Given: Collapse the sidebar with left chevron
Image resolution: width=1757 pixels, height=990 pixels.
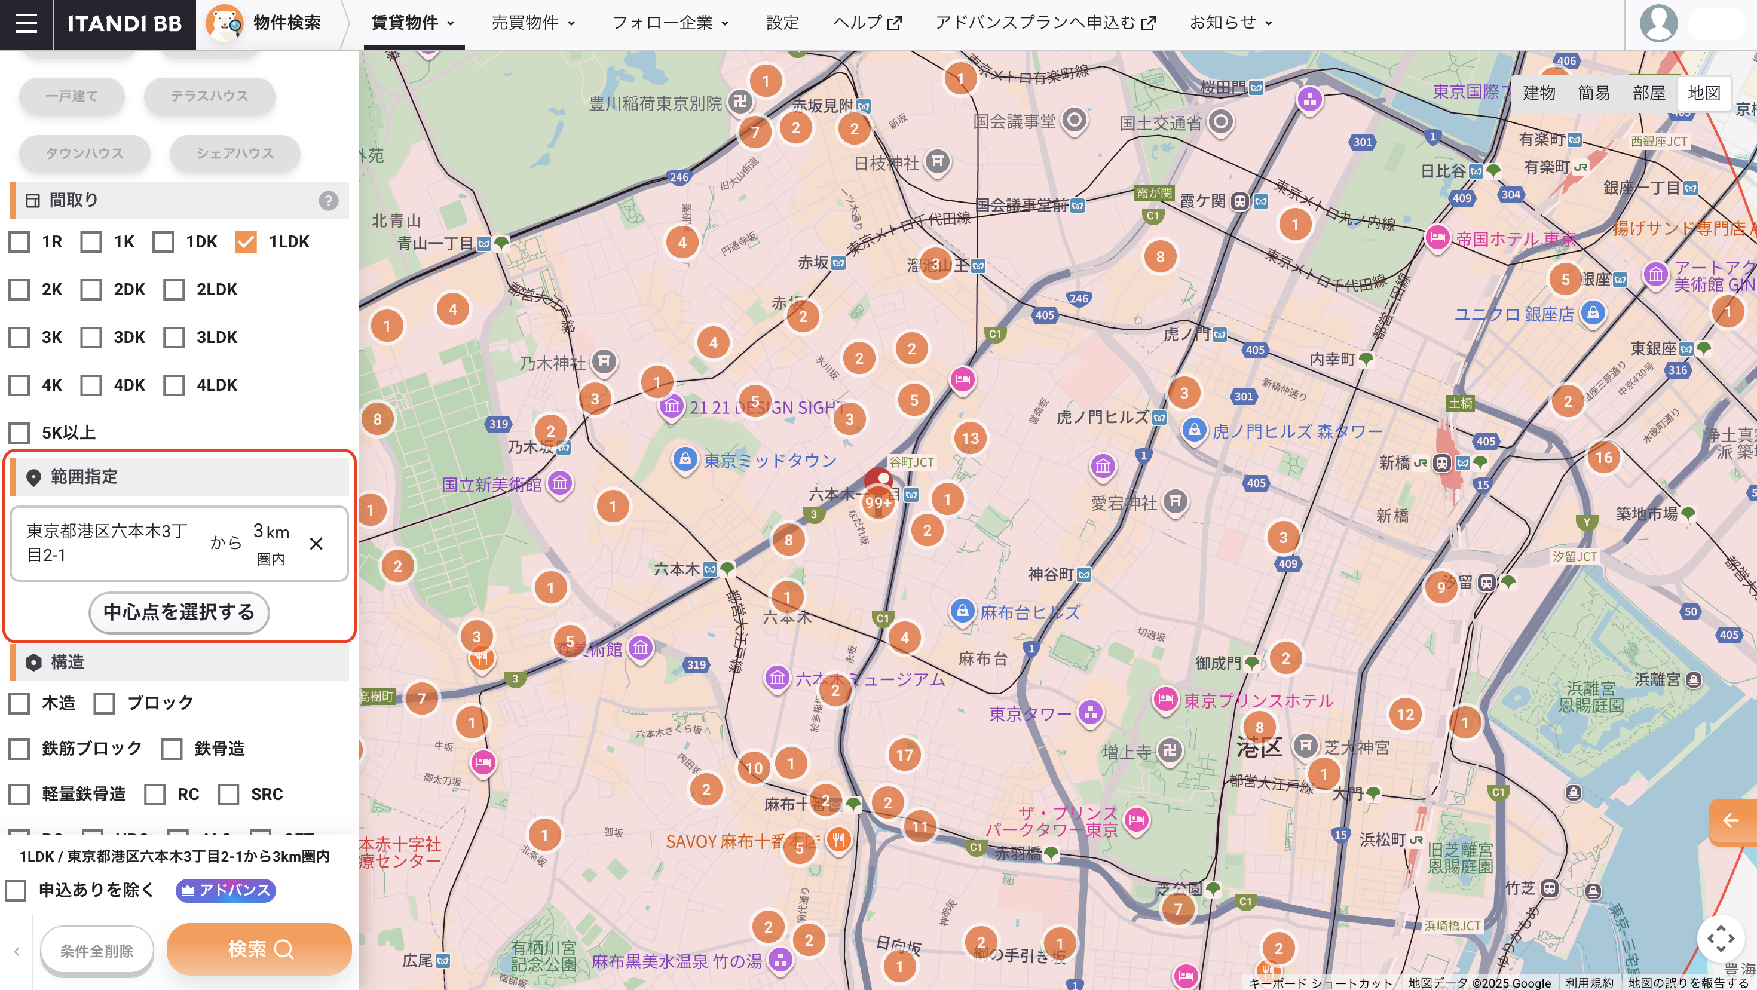Looking at the screenshot, I should point(17,951).
